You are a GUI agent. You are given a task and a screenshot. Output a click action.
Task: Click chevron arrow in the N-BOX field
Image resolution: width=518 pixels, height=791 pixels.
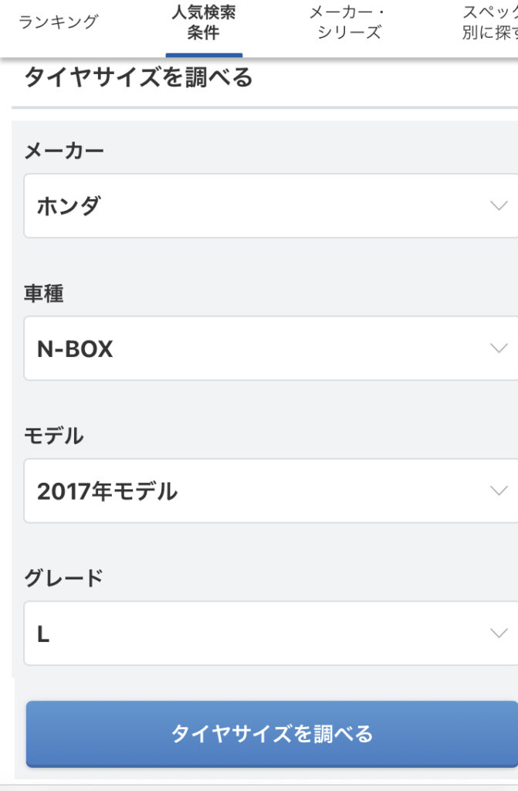tap(499, 348)
